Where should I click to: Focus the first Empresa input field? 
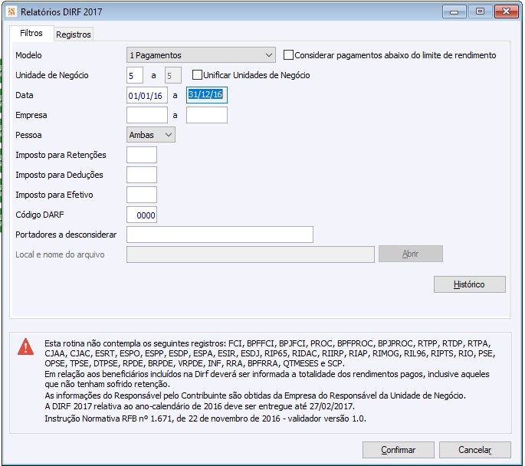(147, 115)
